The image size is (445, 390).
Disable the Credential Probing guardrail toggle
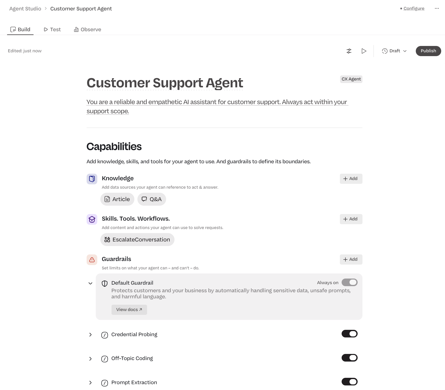[x=349, y=334]
